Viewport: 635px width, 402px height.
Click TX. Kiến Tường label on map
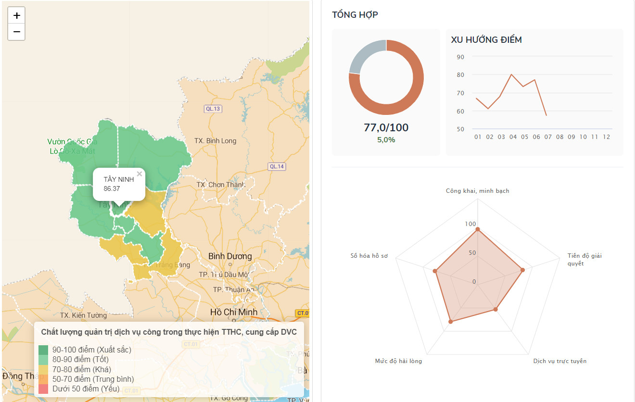[83, 315]
